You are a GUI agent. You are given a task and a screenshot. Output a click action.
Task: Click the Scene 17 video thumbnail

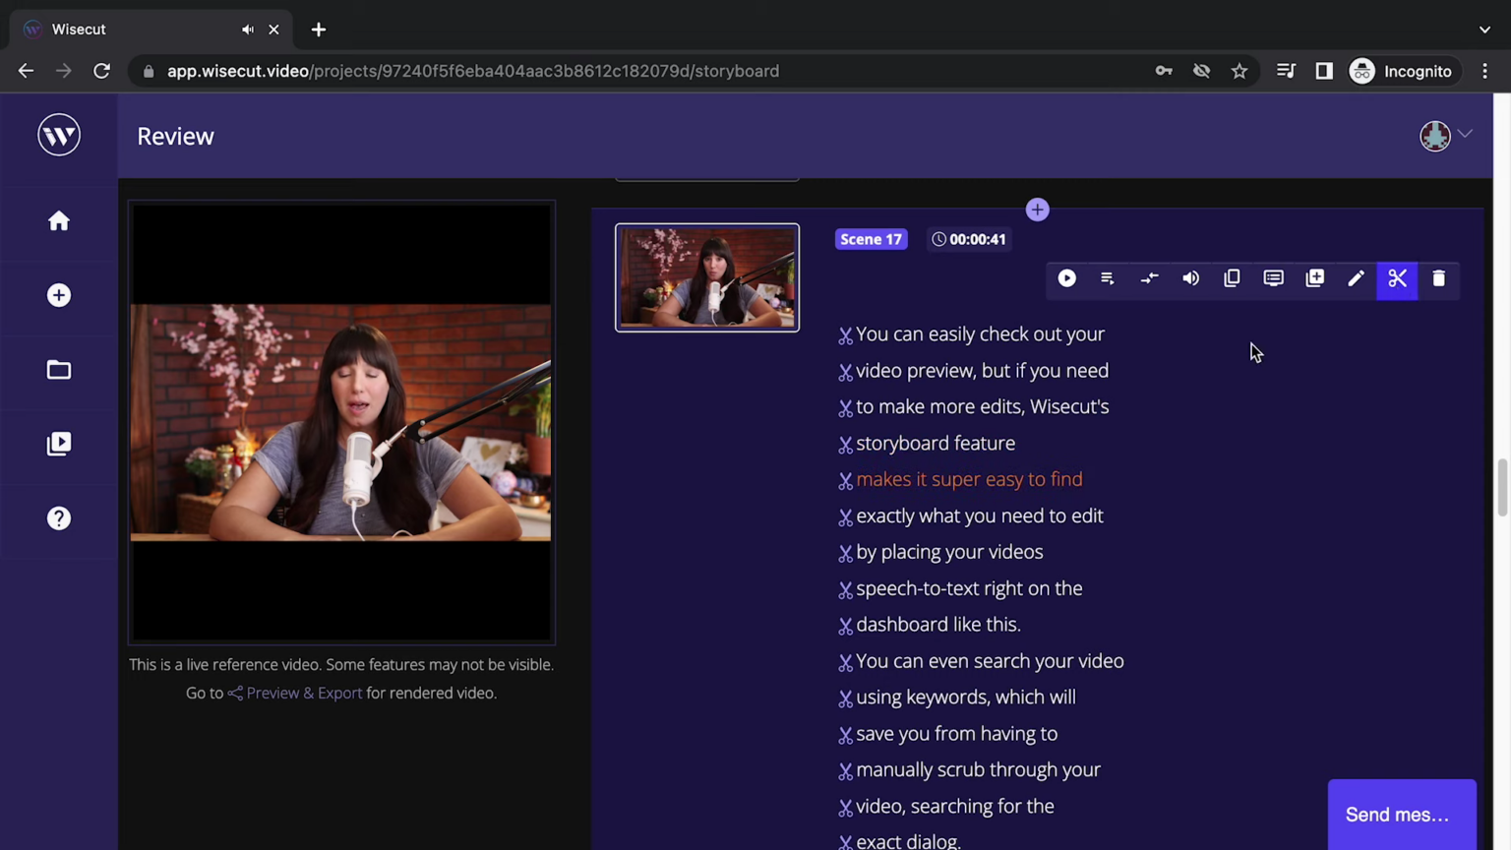707,278
